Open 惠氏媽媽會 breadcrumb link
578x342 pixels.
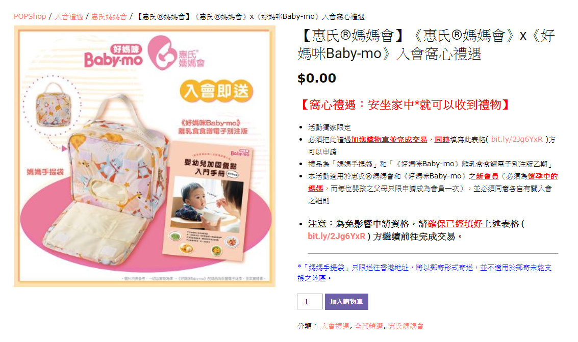[x=109, y=17]
